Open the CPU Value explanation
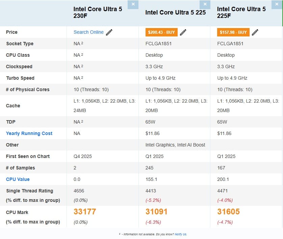Image resolution: width=283 pixels, height=239 pixels. [x=18, y=179]
